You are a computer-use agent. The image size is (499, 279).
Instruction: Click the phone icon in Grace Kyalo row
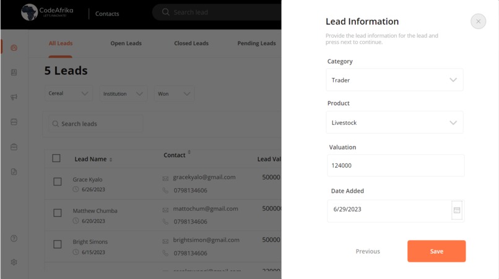[x=165, y=191]
